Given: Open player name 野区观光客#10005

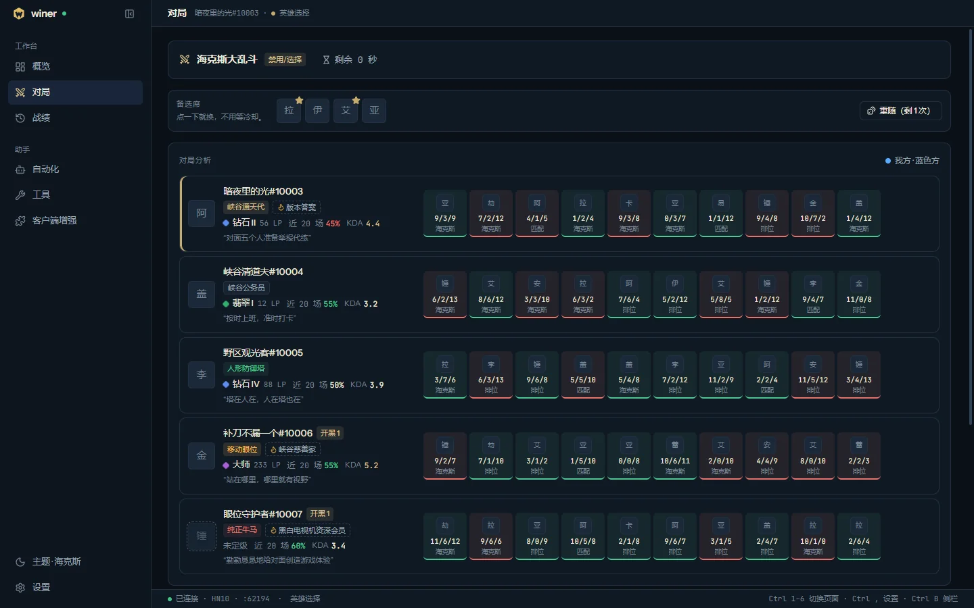Looking at the screenshot, I should click(263, 353).
